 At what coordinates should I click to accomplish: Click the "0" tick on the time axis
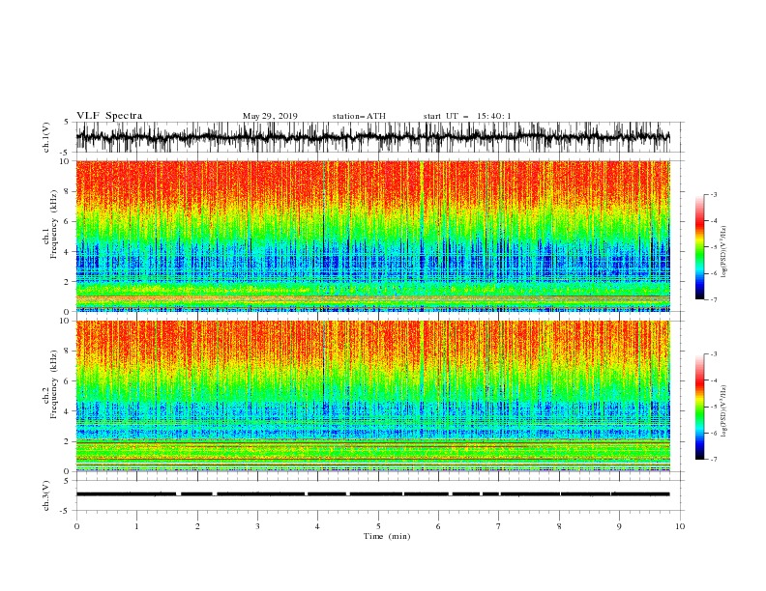click(x=76, y=526)
